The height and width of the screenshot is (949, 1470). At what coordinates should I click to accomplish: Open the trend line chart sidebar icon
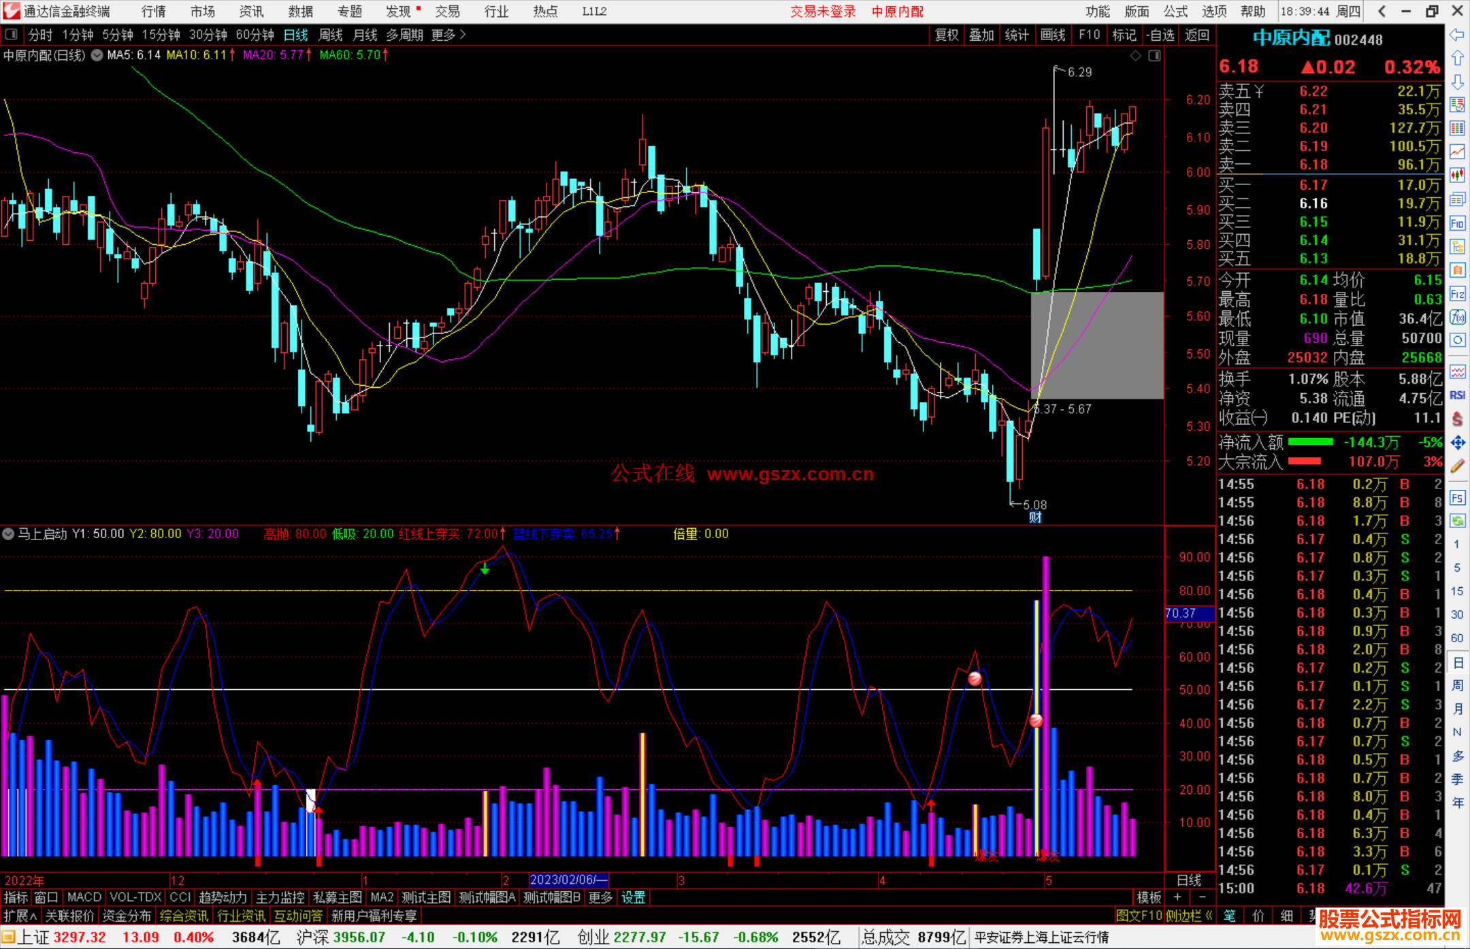tap(1457, 151)
